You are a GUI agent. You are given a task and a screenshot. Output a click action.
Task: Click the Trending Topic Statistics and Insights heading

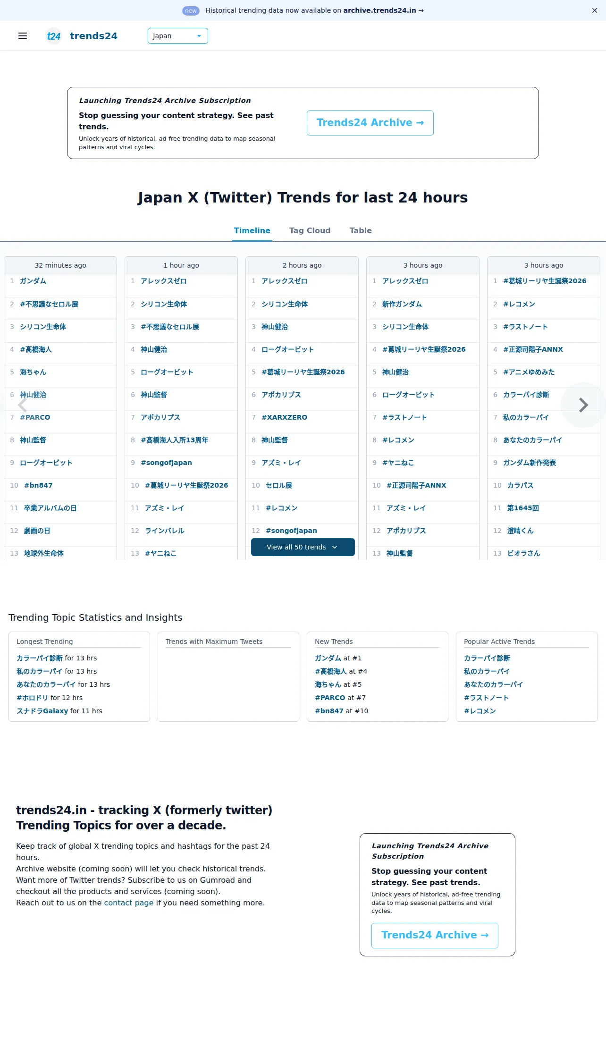[95, 618]
